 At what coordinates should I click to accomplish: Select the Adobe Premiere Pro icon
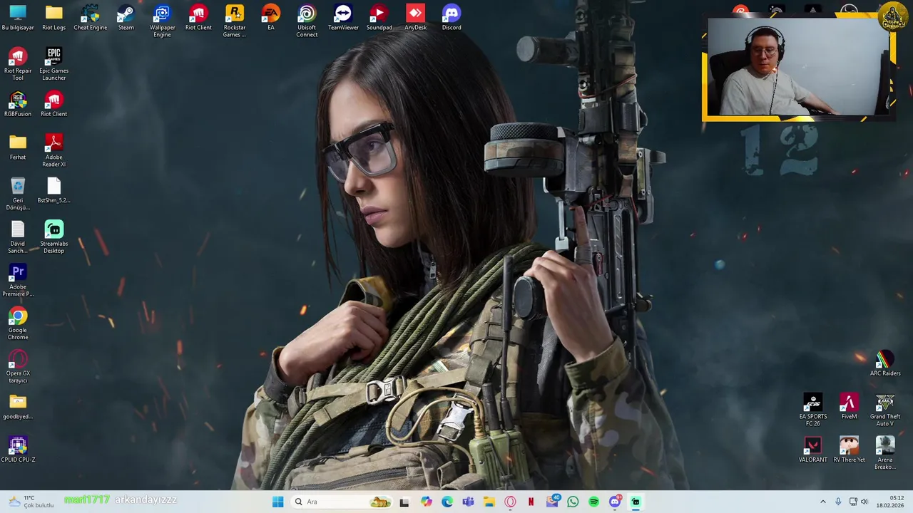tap(18, 281)
